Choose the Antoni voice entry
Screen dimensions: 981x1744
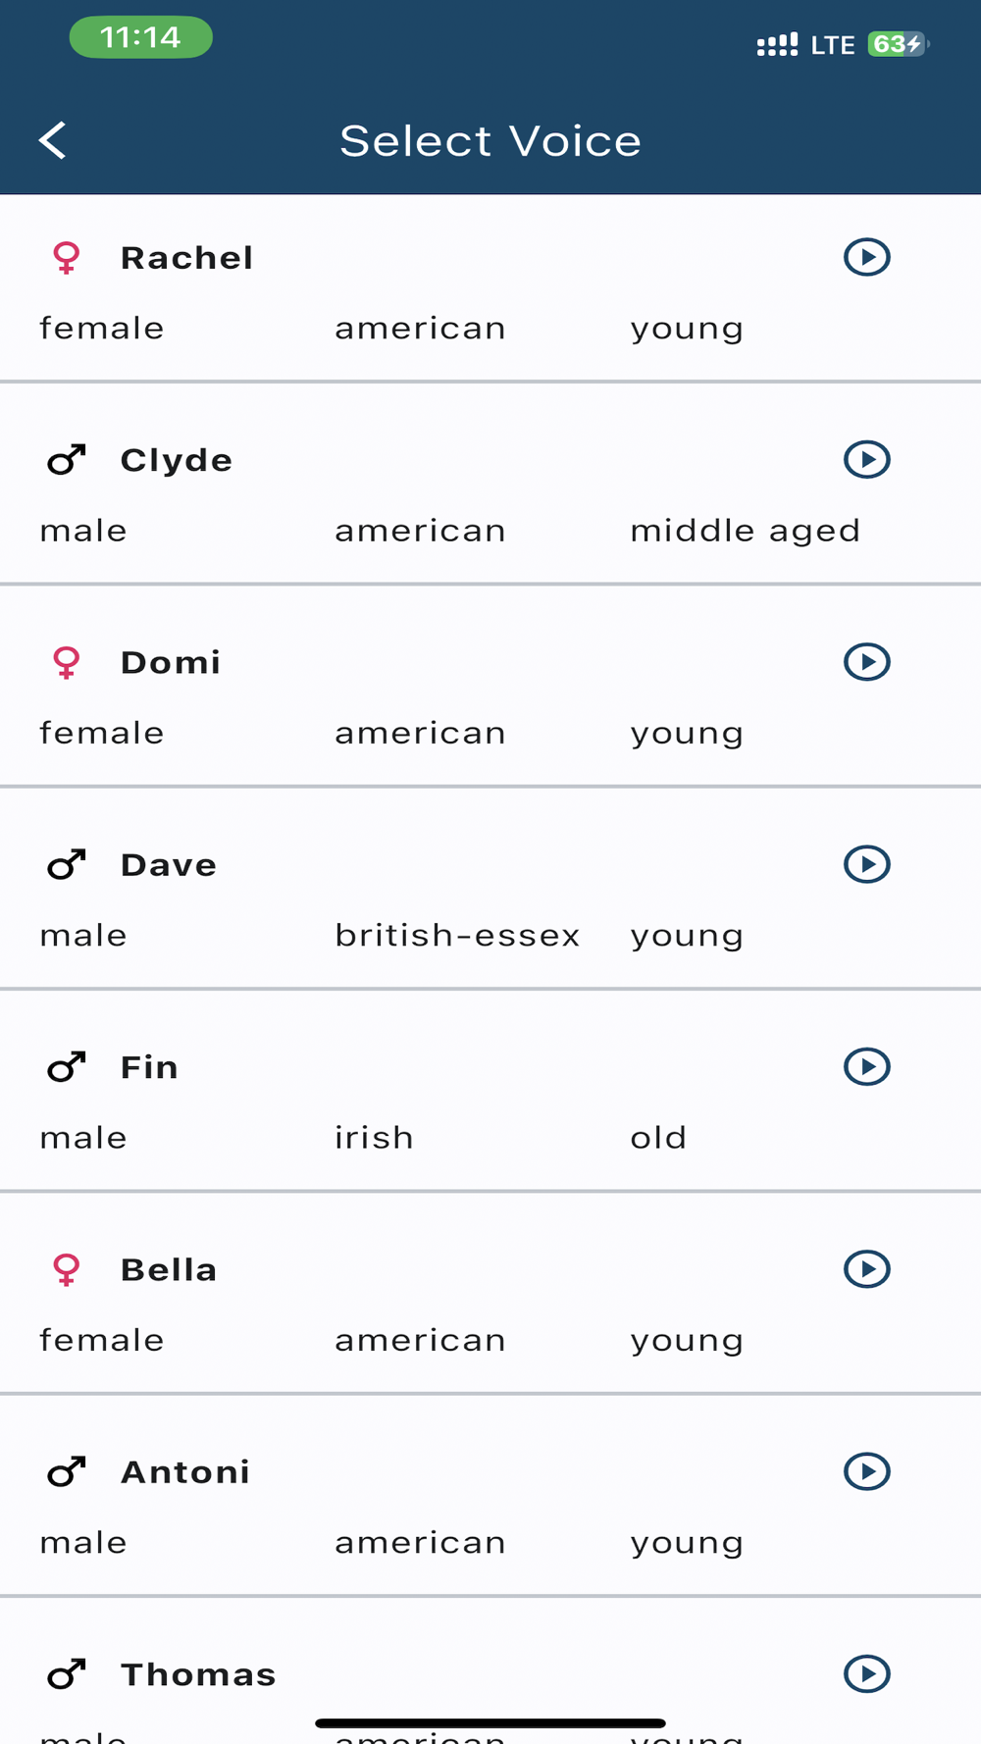pyautogui.click(x=185, y=1472)
